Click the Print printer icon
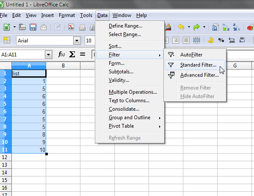 [x=82, y=27]
